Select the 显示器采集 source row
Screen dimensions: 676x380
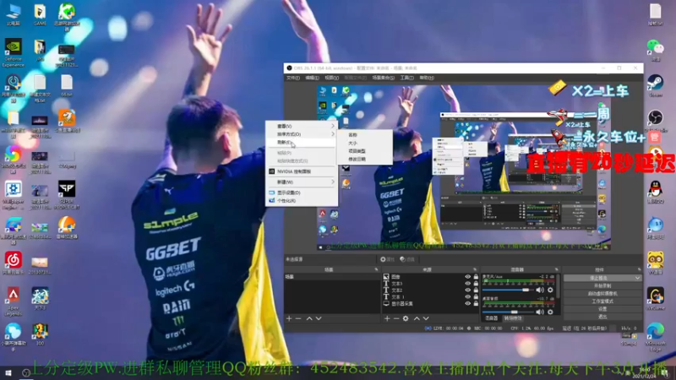tap(430, 304)
